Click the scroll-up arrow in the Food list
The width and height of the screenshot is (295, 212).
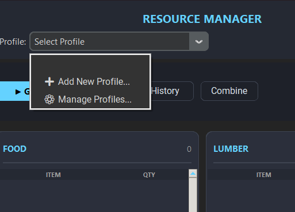(193, 174)
